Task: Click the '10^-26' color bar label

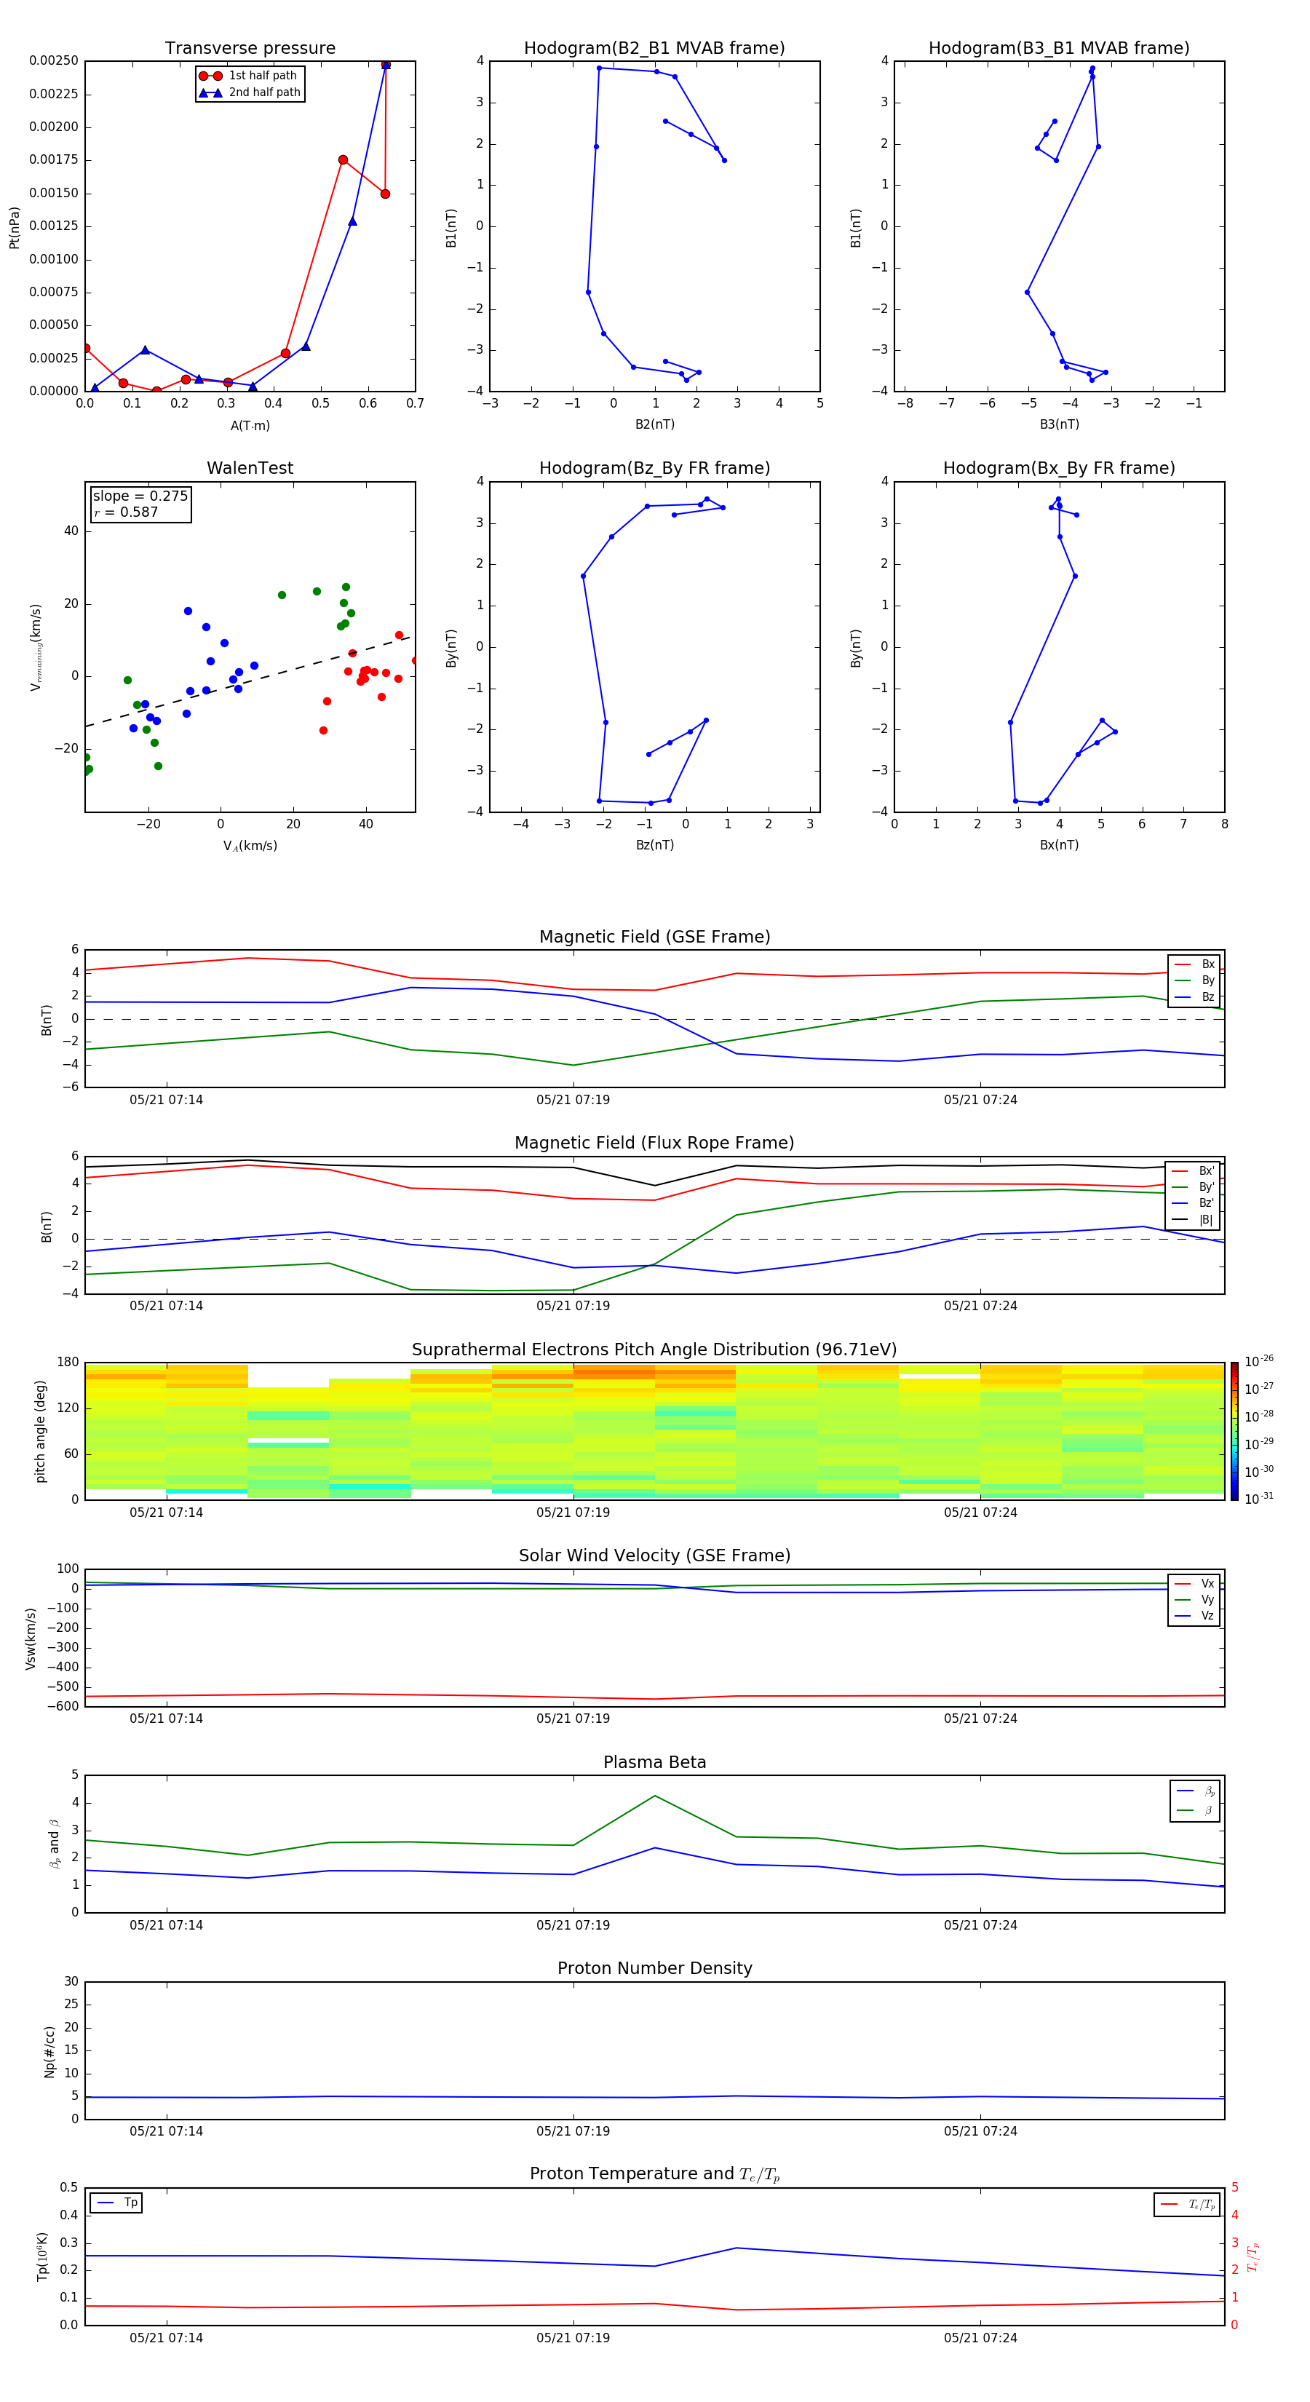Action: tap(1259, 1361)
